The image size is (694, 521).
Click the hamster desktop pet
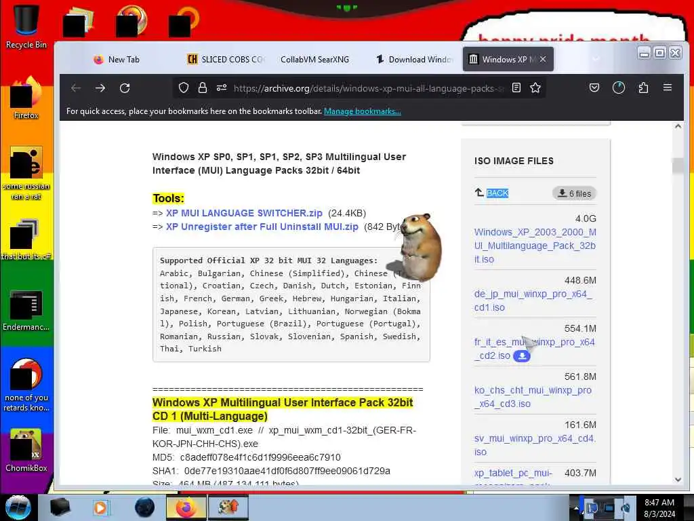[419, 247]
